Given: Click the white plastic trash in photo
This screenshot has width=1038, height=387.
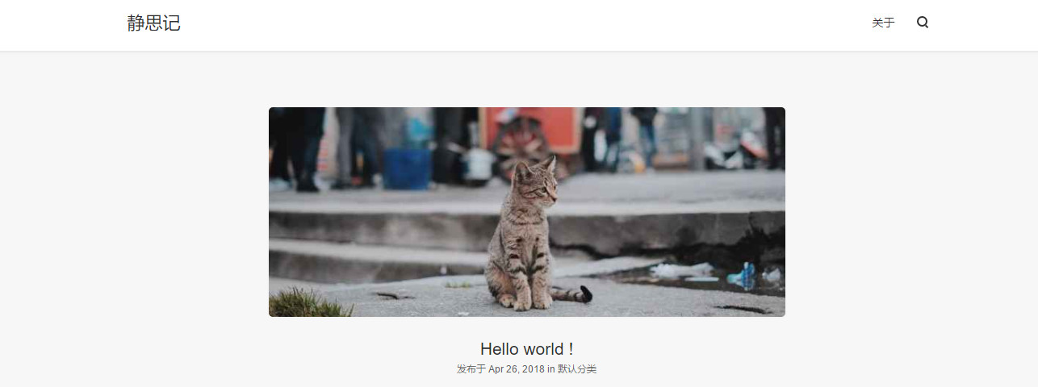Looking at the screenshot, I should [x=680, y=270].
